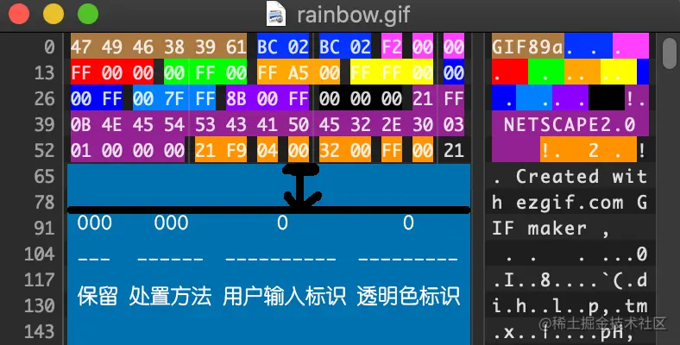Click hex byte 41 in offset row 39

[x=268, y=125]
